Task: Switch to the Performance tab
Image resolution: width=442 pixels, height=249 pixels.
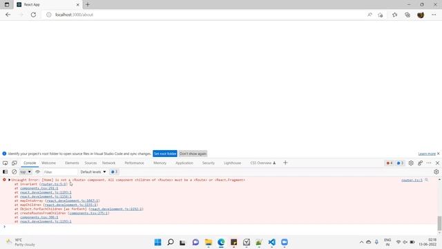Action: click(134, 163)
